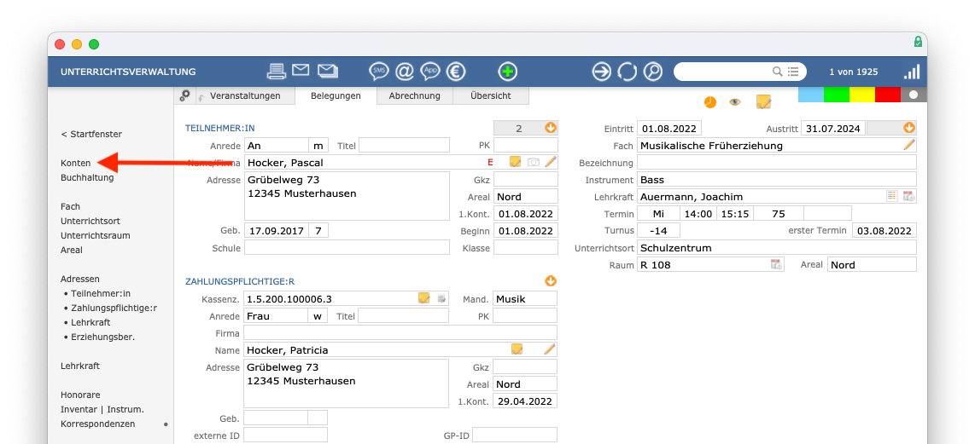Open the yellow note icon below toolbar
The image size is (975, 444).
[763, 102]
